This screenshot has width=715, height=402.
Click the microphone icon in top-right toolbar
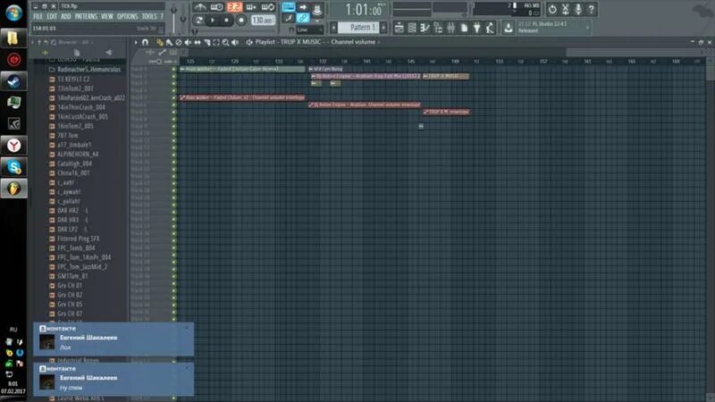578,9
